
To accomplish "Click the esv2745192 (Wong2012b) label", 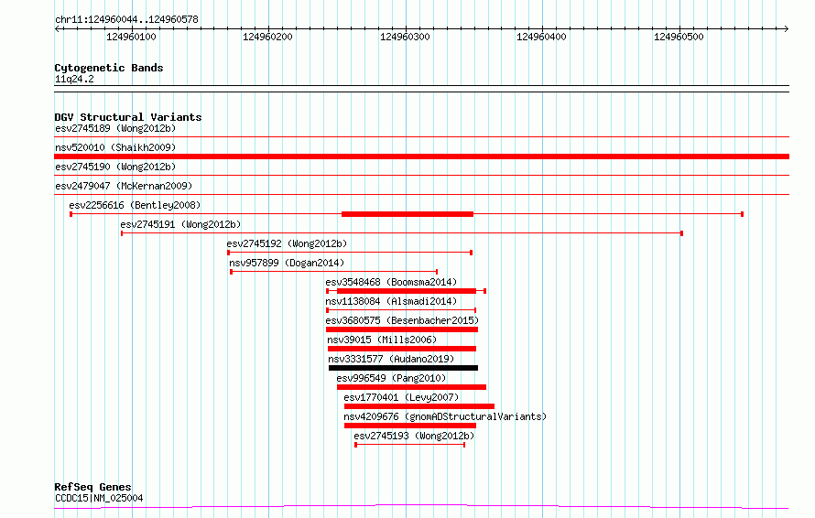I will coord(287,243).
